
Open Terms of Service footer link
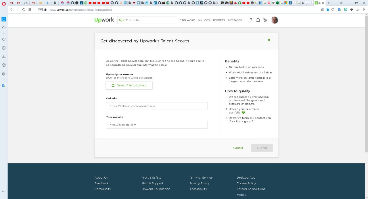[201, 177]
